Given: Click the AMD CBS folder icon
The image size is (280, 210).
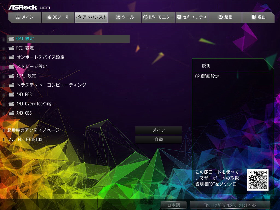Looking at the screenshot, I should point(11,113).
